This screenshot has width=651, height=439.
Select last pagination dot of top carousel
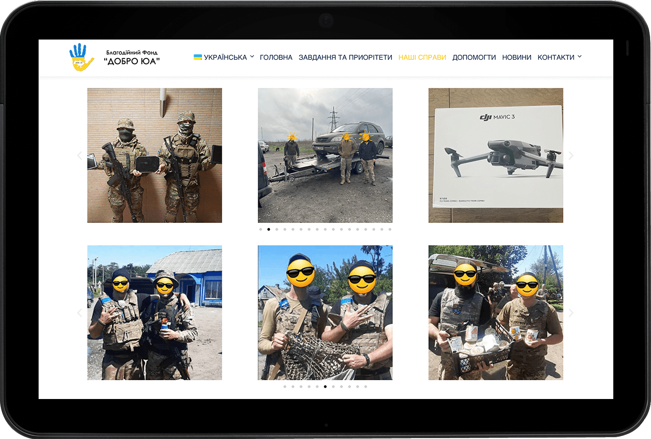point(390,229)
